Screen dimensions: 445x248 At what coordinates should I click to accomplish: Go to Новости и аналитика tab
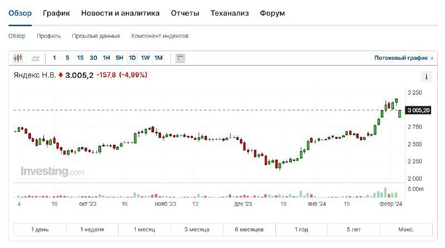click(x=120, y=13)
